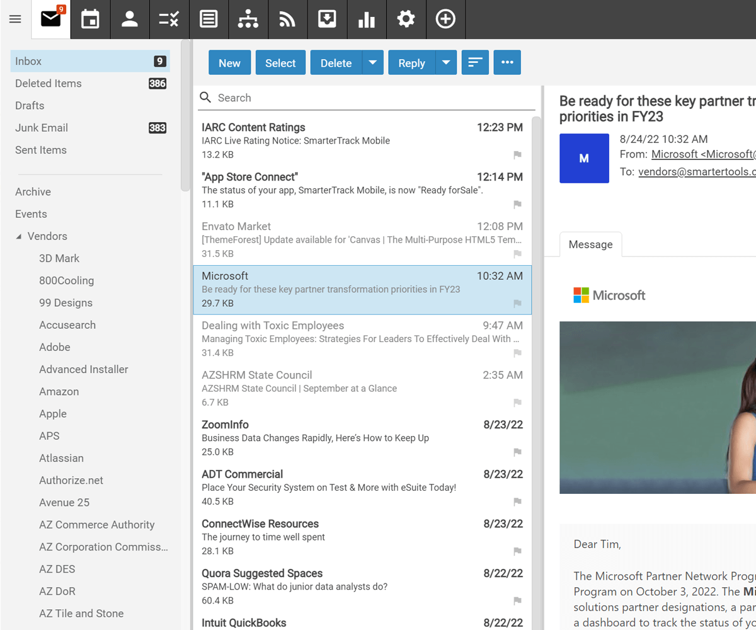The height and width of the screenshot is (630, 756).
Task: Open the Reply dropdown arrow
Action: (446, 62)
